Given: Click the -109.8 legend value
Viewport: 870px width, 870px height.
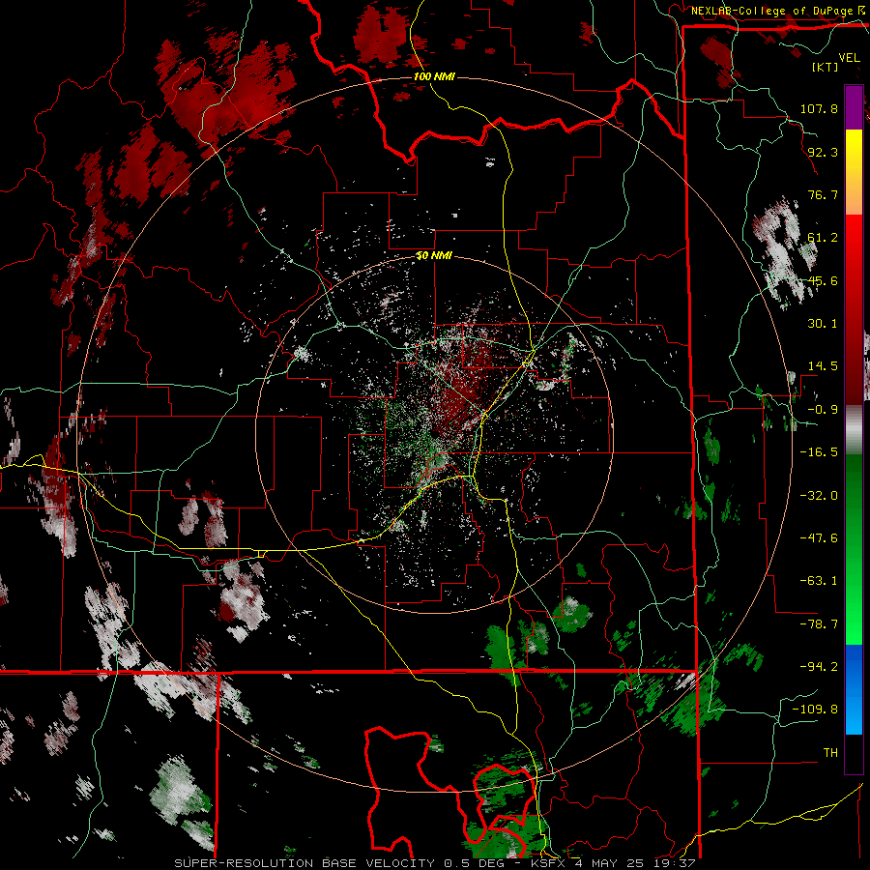Looking at the screenshot, I should point(815,710).
